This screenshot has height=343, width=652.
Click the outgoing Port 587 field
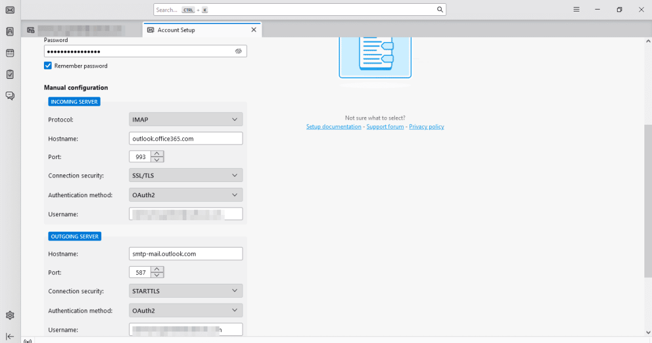(141, 272)
